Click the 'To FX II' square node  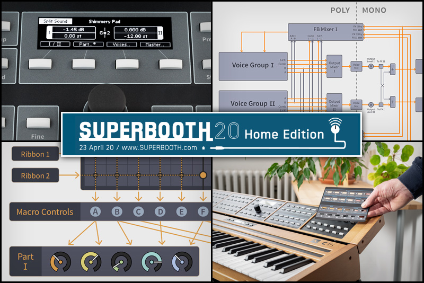click(381, 66)
